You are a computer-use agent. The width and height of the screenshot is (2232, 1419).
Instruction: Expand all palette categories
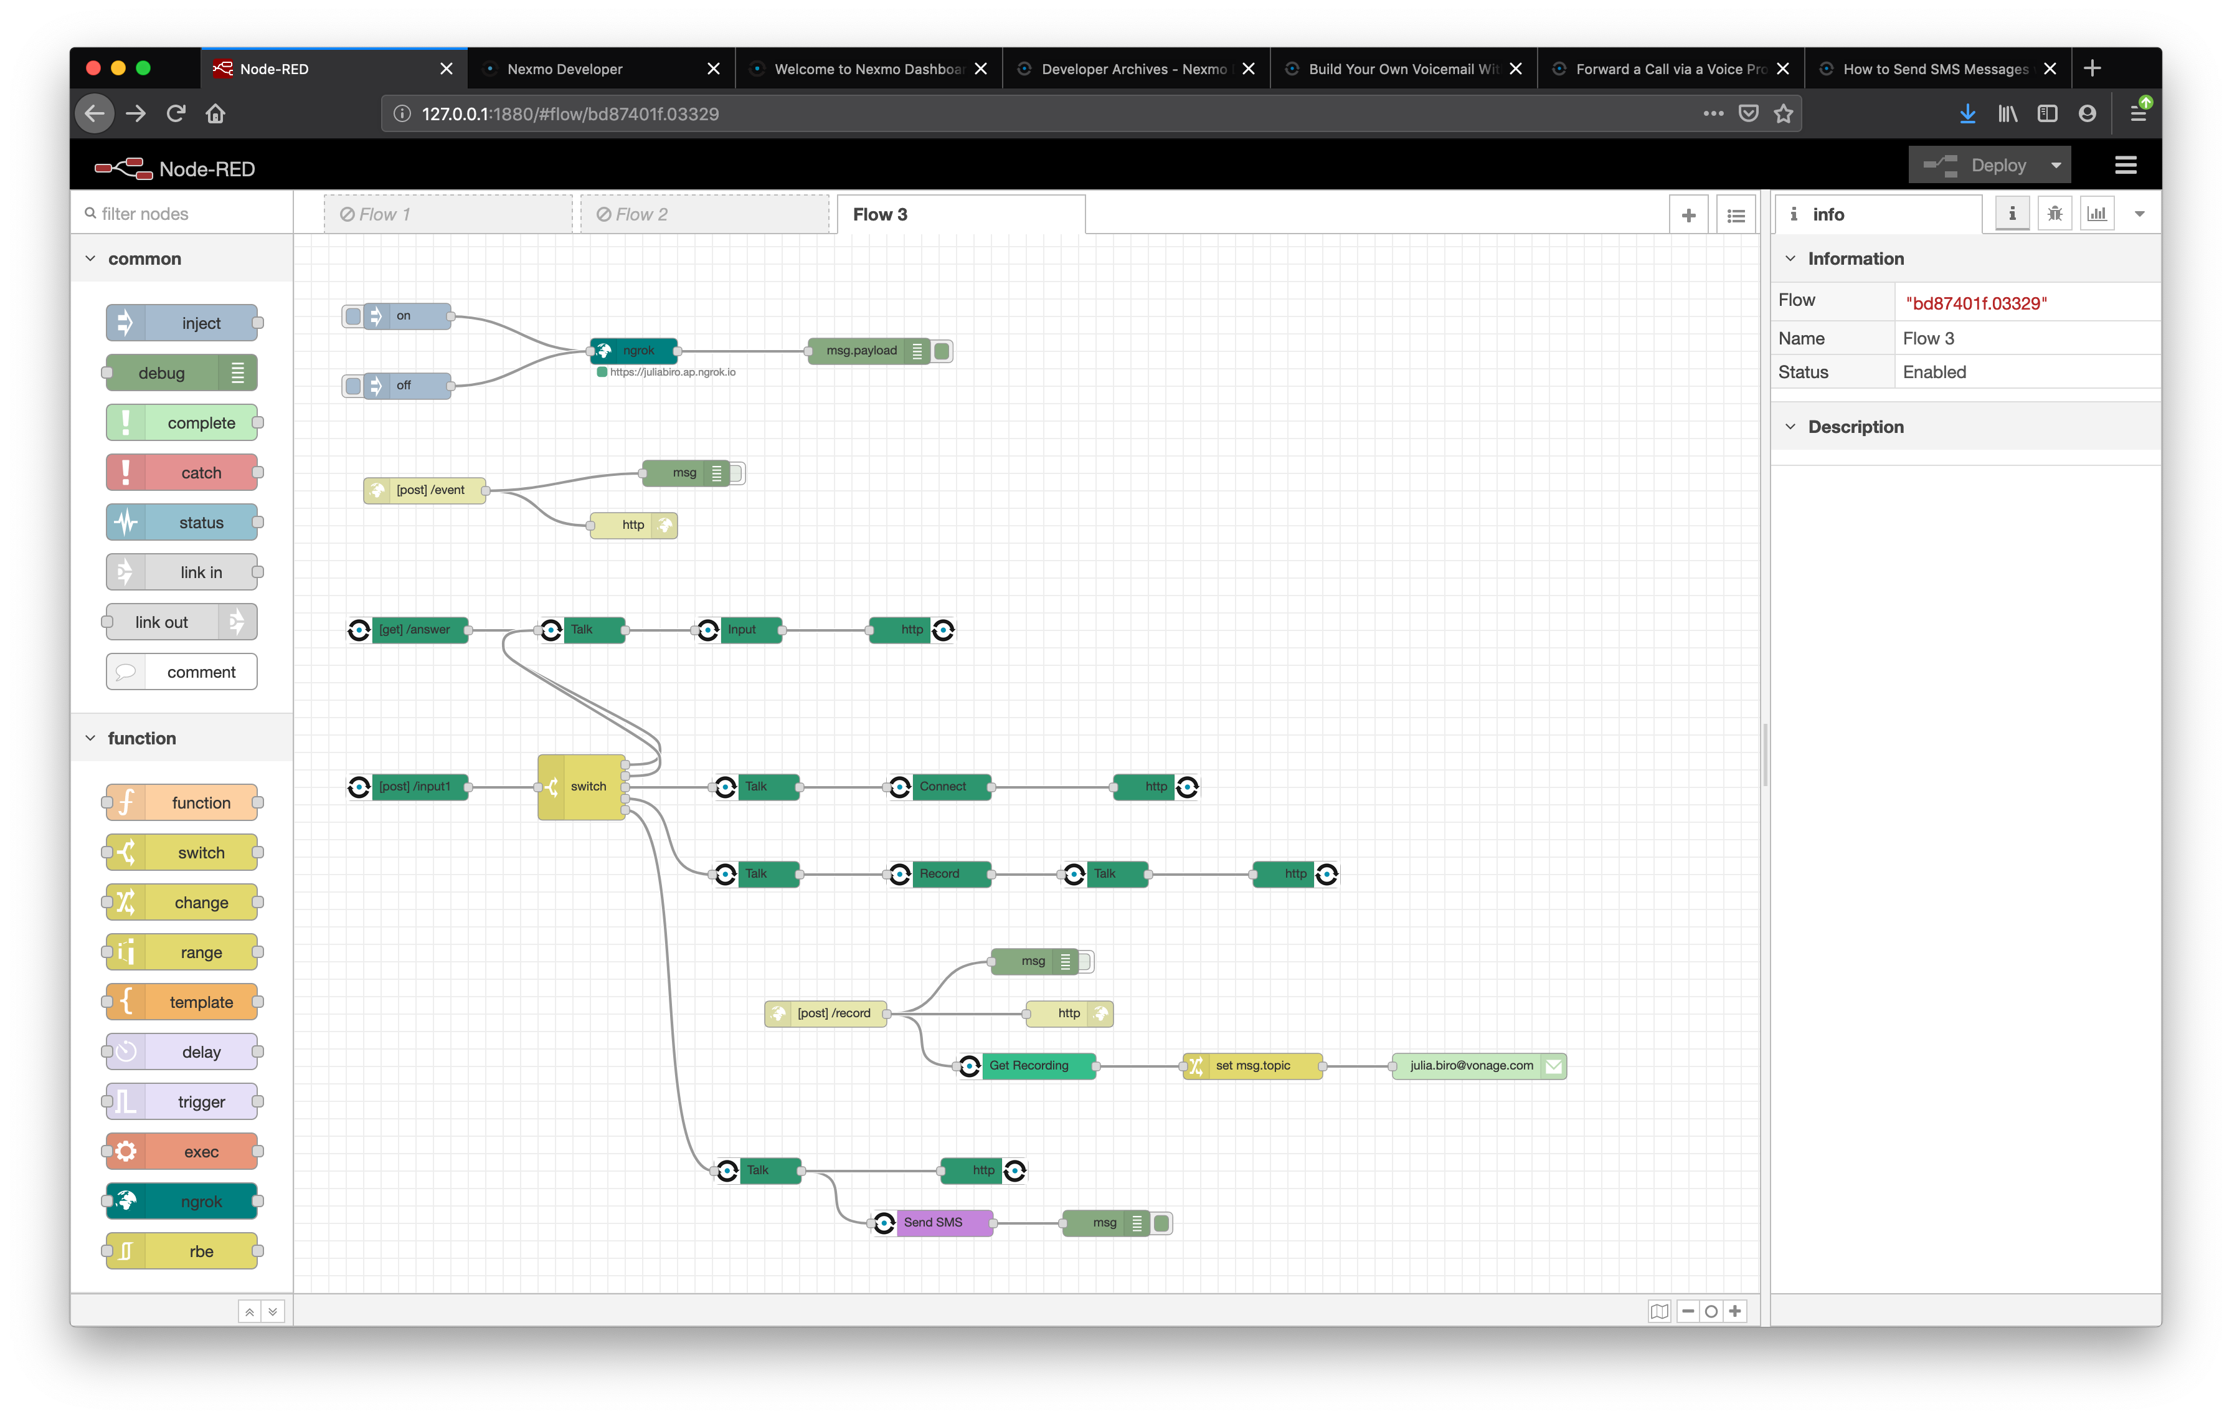[273, 1311]
